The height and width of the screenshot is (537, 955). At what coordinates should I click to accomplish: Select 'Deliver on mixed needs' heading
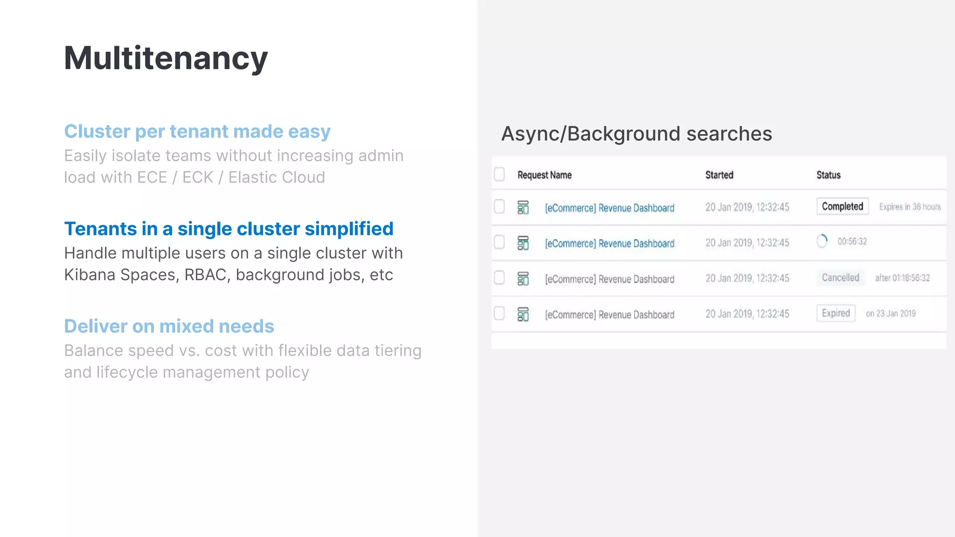(x=169, y=326)
